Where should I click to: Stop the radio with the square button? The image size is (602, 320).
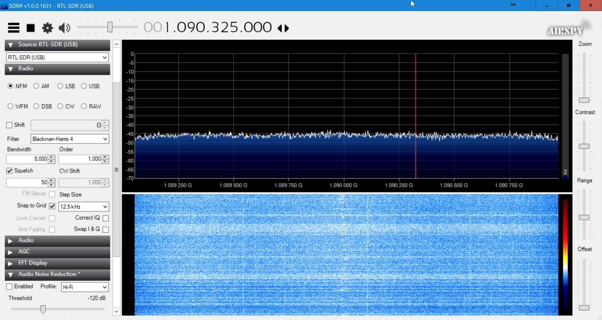31,28
